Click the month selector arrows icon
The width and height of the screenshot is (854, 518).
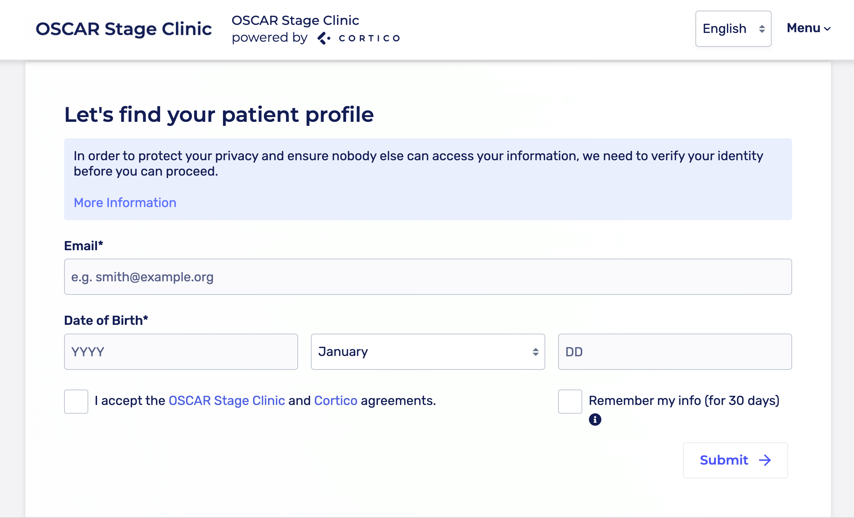click(x=535, y=352)
